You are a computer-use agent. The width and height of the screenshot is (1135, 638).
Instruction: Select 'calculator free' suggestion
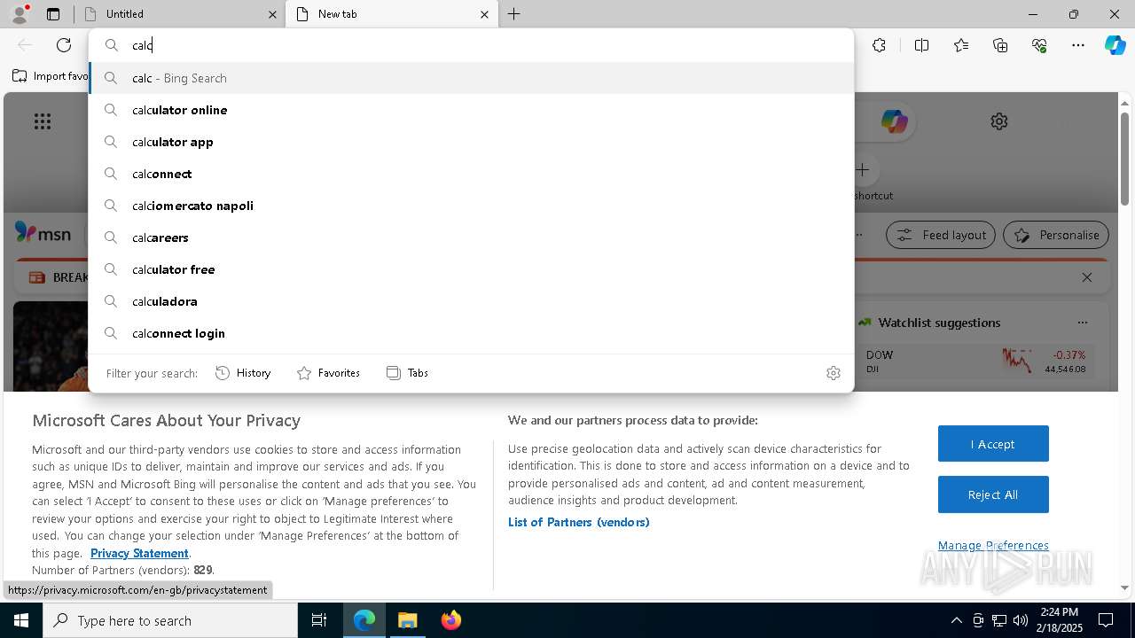pos(472,269)
